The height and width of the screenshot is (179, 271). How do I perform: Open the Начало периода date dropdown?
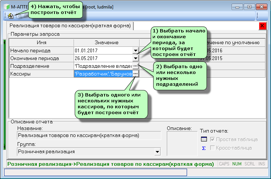[135, 50]
